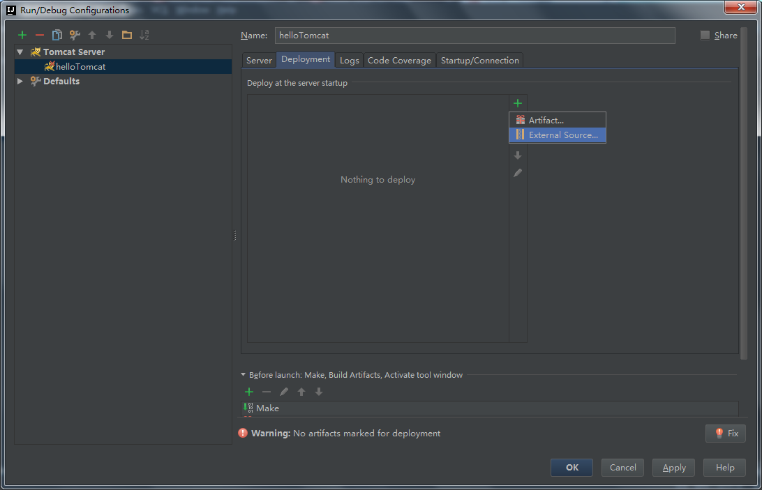Enable the Share checkbox
762x490 pixels.
tap(705, 35)
